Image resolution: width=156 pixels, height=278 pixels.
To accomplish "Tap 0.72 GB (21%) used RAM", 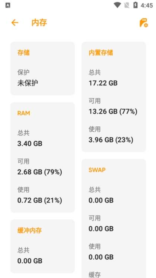I will [x=40, y=200].
